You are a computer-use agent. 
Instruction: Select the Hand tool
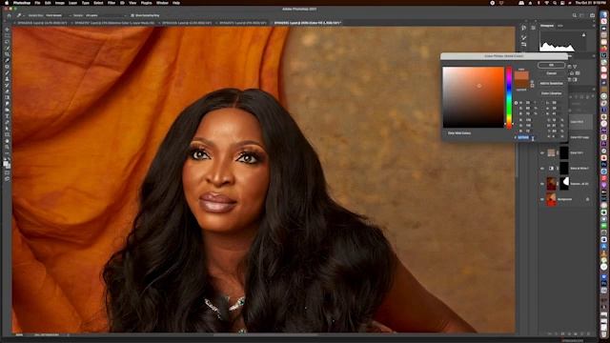coord(7,141)
